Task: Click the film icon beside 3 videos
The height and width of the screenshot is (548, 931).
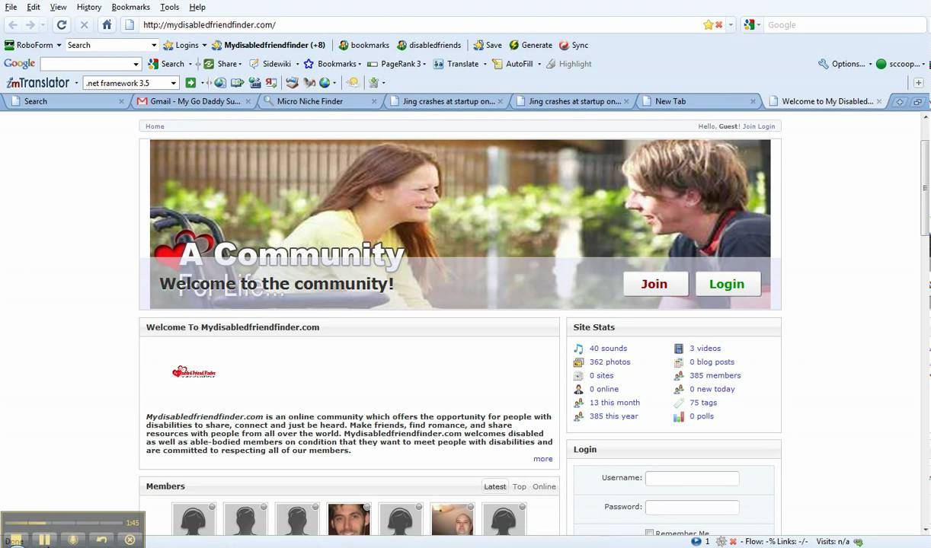Action: pos(679,349)
